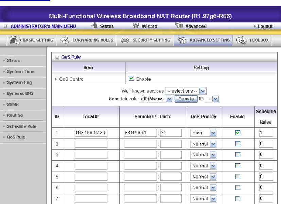Open Dynamic DNS in the sidebar

pyautogui.click(x=20, y=93)
